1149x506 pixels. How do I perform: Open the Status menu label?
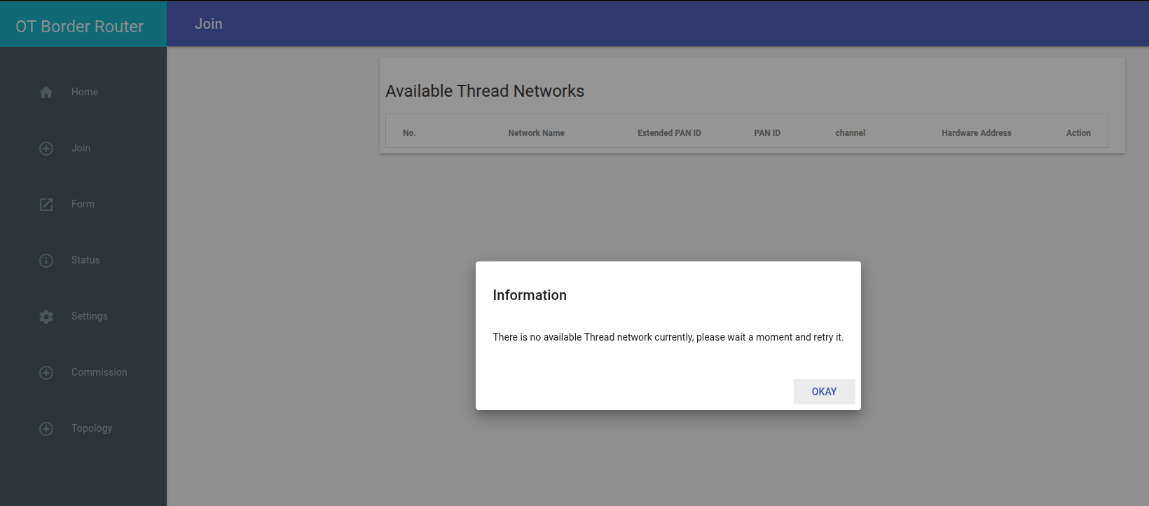(85, 260)
